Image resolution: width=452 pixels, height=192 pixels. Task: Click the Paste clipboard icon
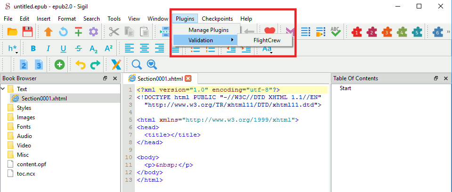pos(144,31)
